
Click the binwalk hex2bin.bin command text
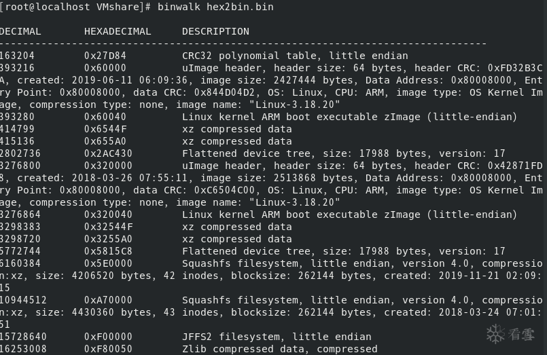(x=215, y=7)
